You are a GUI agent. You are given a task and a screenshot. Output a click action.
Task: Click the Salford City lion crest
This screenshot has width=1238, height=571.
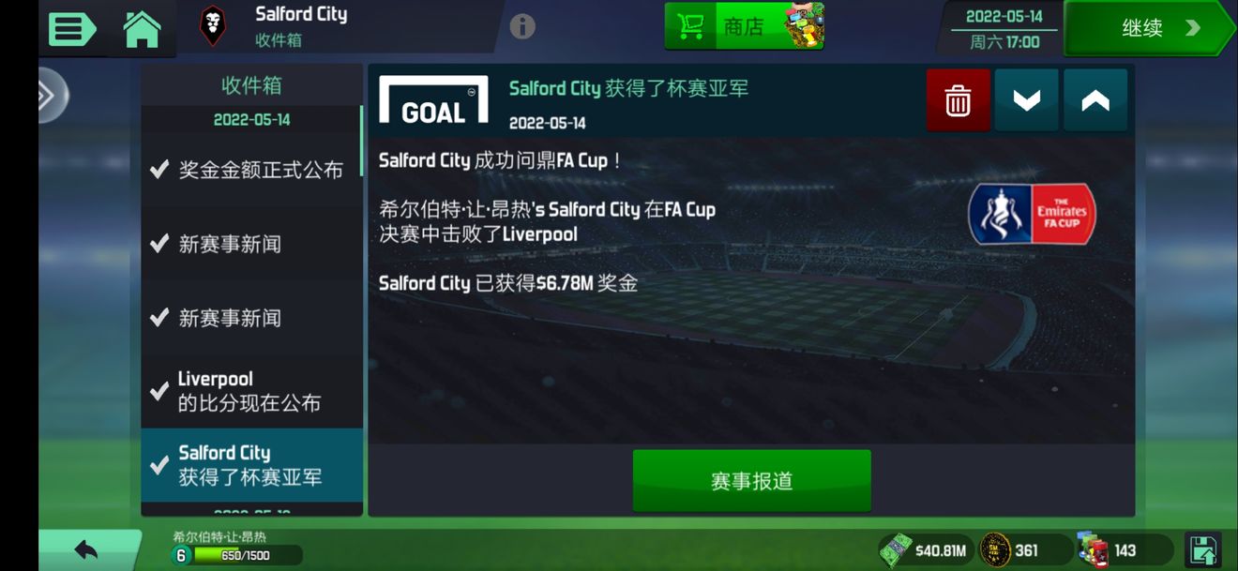point(213,26)
